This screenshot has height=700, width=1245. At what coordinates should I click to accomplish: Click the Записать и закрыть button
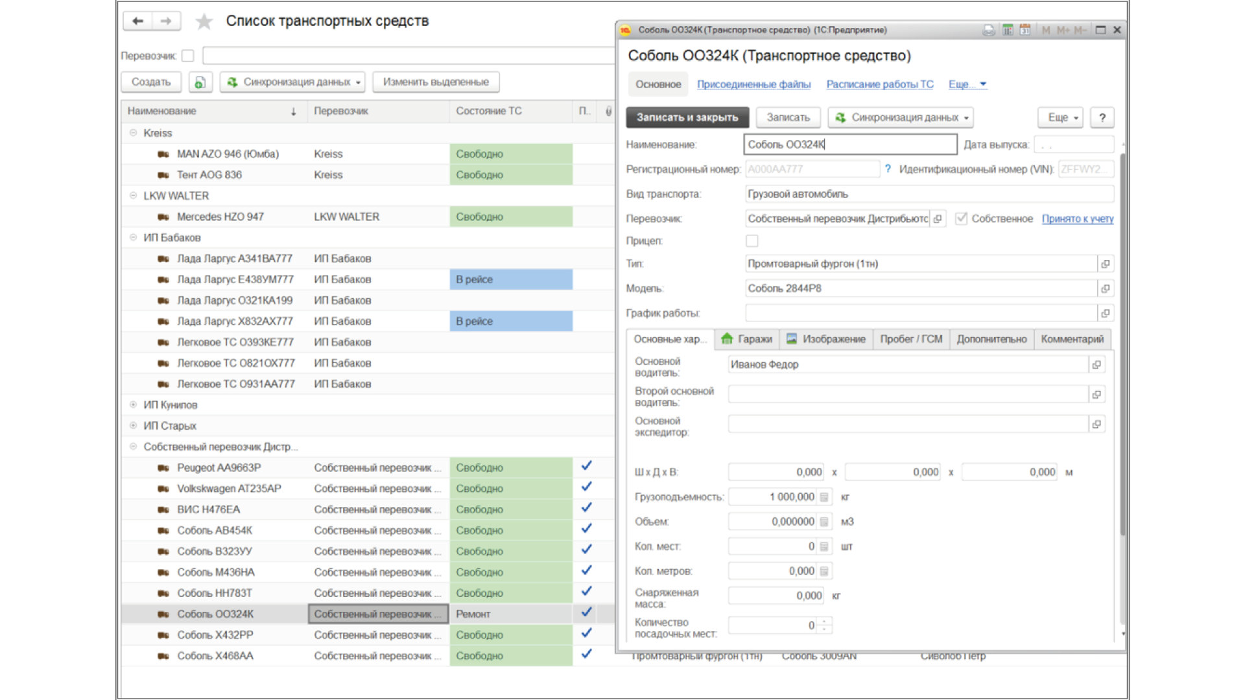(687, 118)
